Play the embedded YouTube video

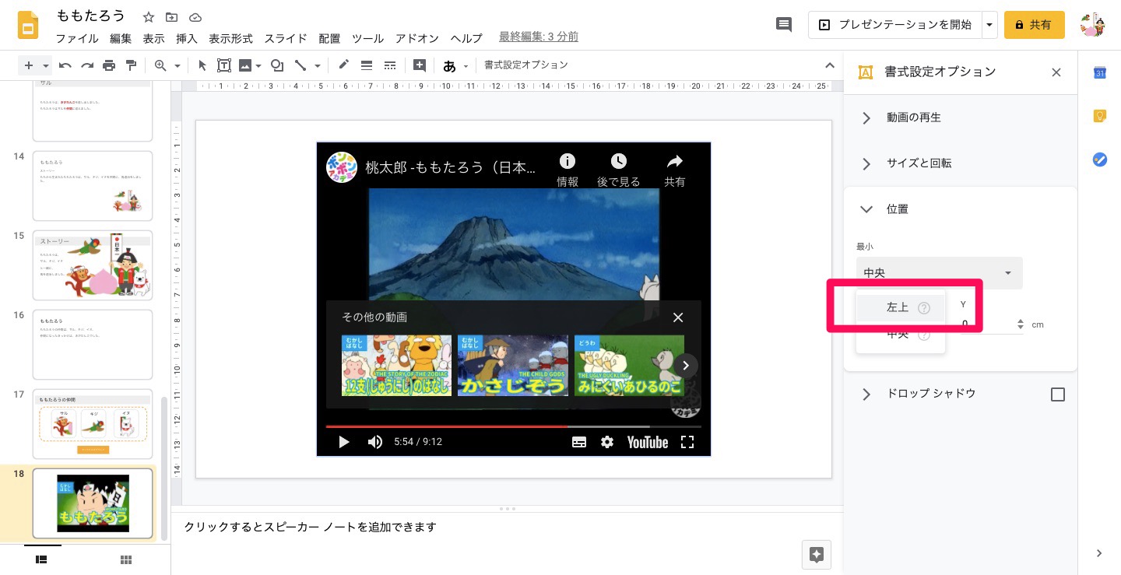[x=343, y=442]
